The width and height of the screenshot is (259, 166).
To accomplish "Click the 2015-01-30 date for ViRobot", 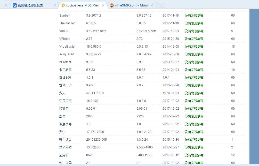I will point(171,39).
